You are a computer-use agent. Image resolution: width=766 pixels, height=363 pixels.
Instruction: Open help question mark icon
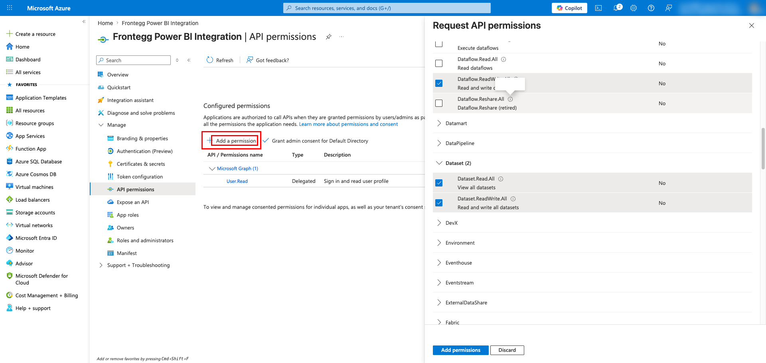coord(651,8)
